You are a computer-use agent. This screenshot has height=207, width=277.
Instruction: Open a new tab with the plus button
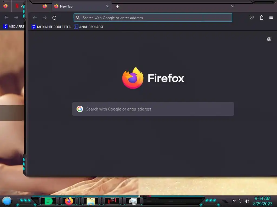[117, 6]
